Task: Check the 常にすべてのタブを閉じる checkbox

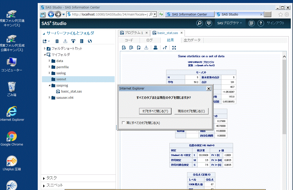Action: 123,123
